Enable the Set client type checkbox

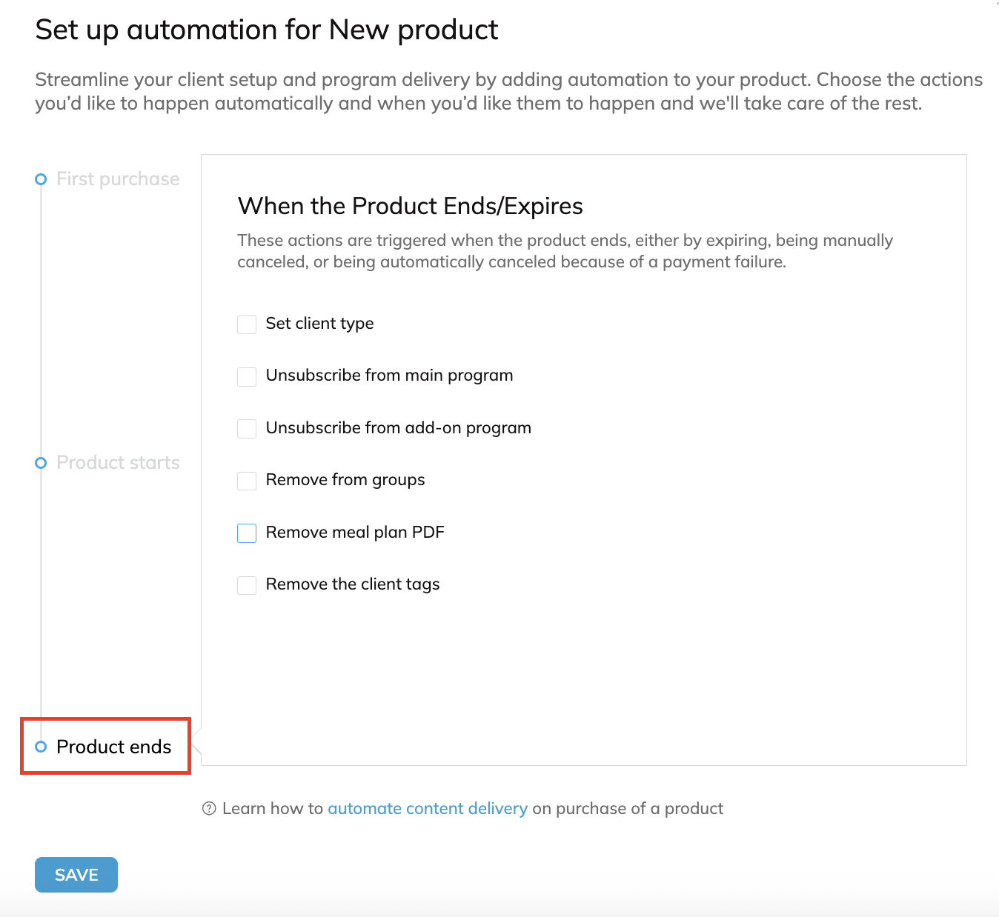pos(247,324)
